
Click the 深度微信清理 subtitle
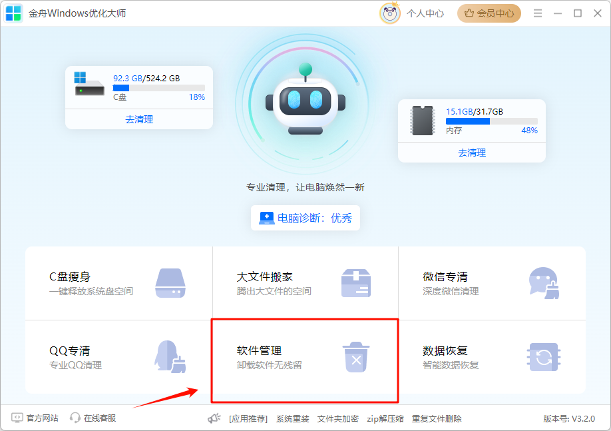pyautogui.click(x=451, y=291)
